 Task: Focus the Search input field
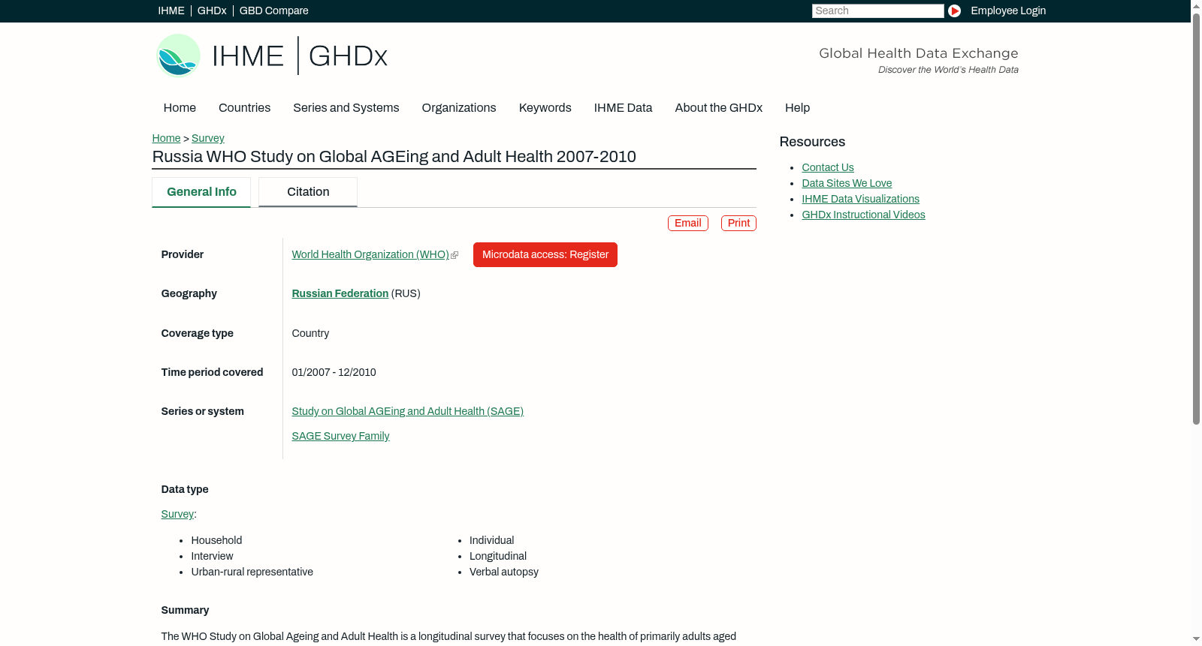pyautogui.click(x=877, y=11)
